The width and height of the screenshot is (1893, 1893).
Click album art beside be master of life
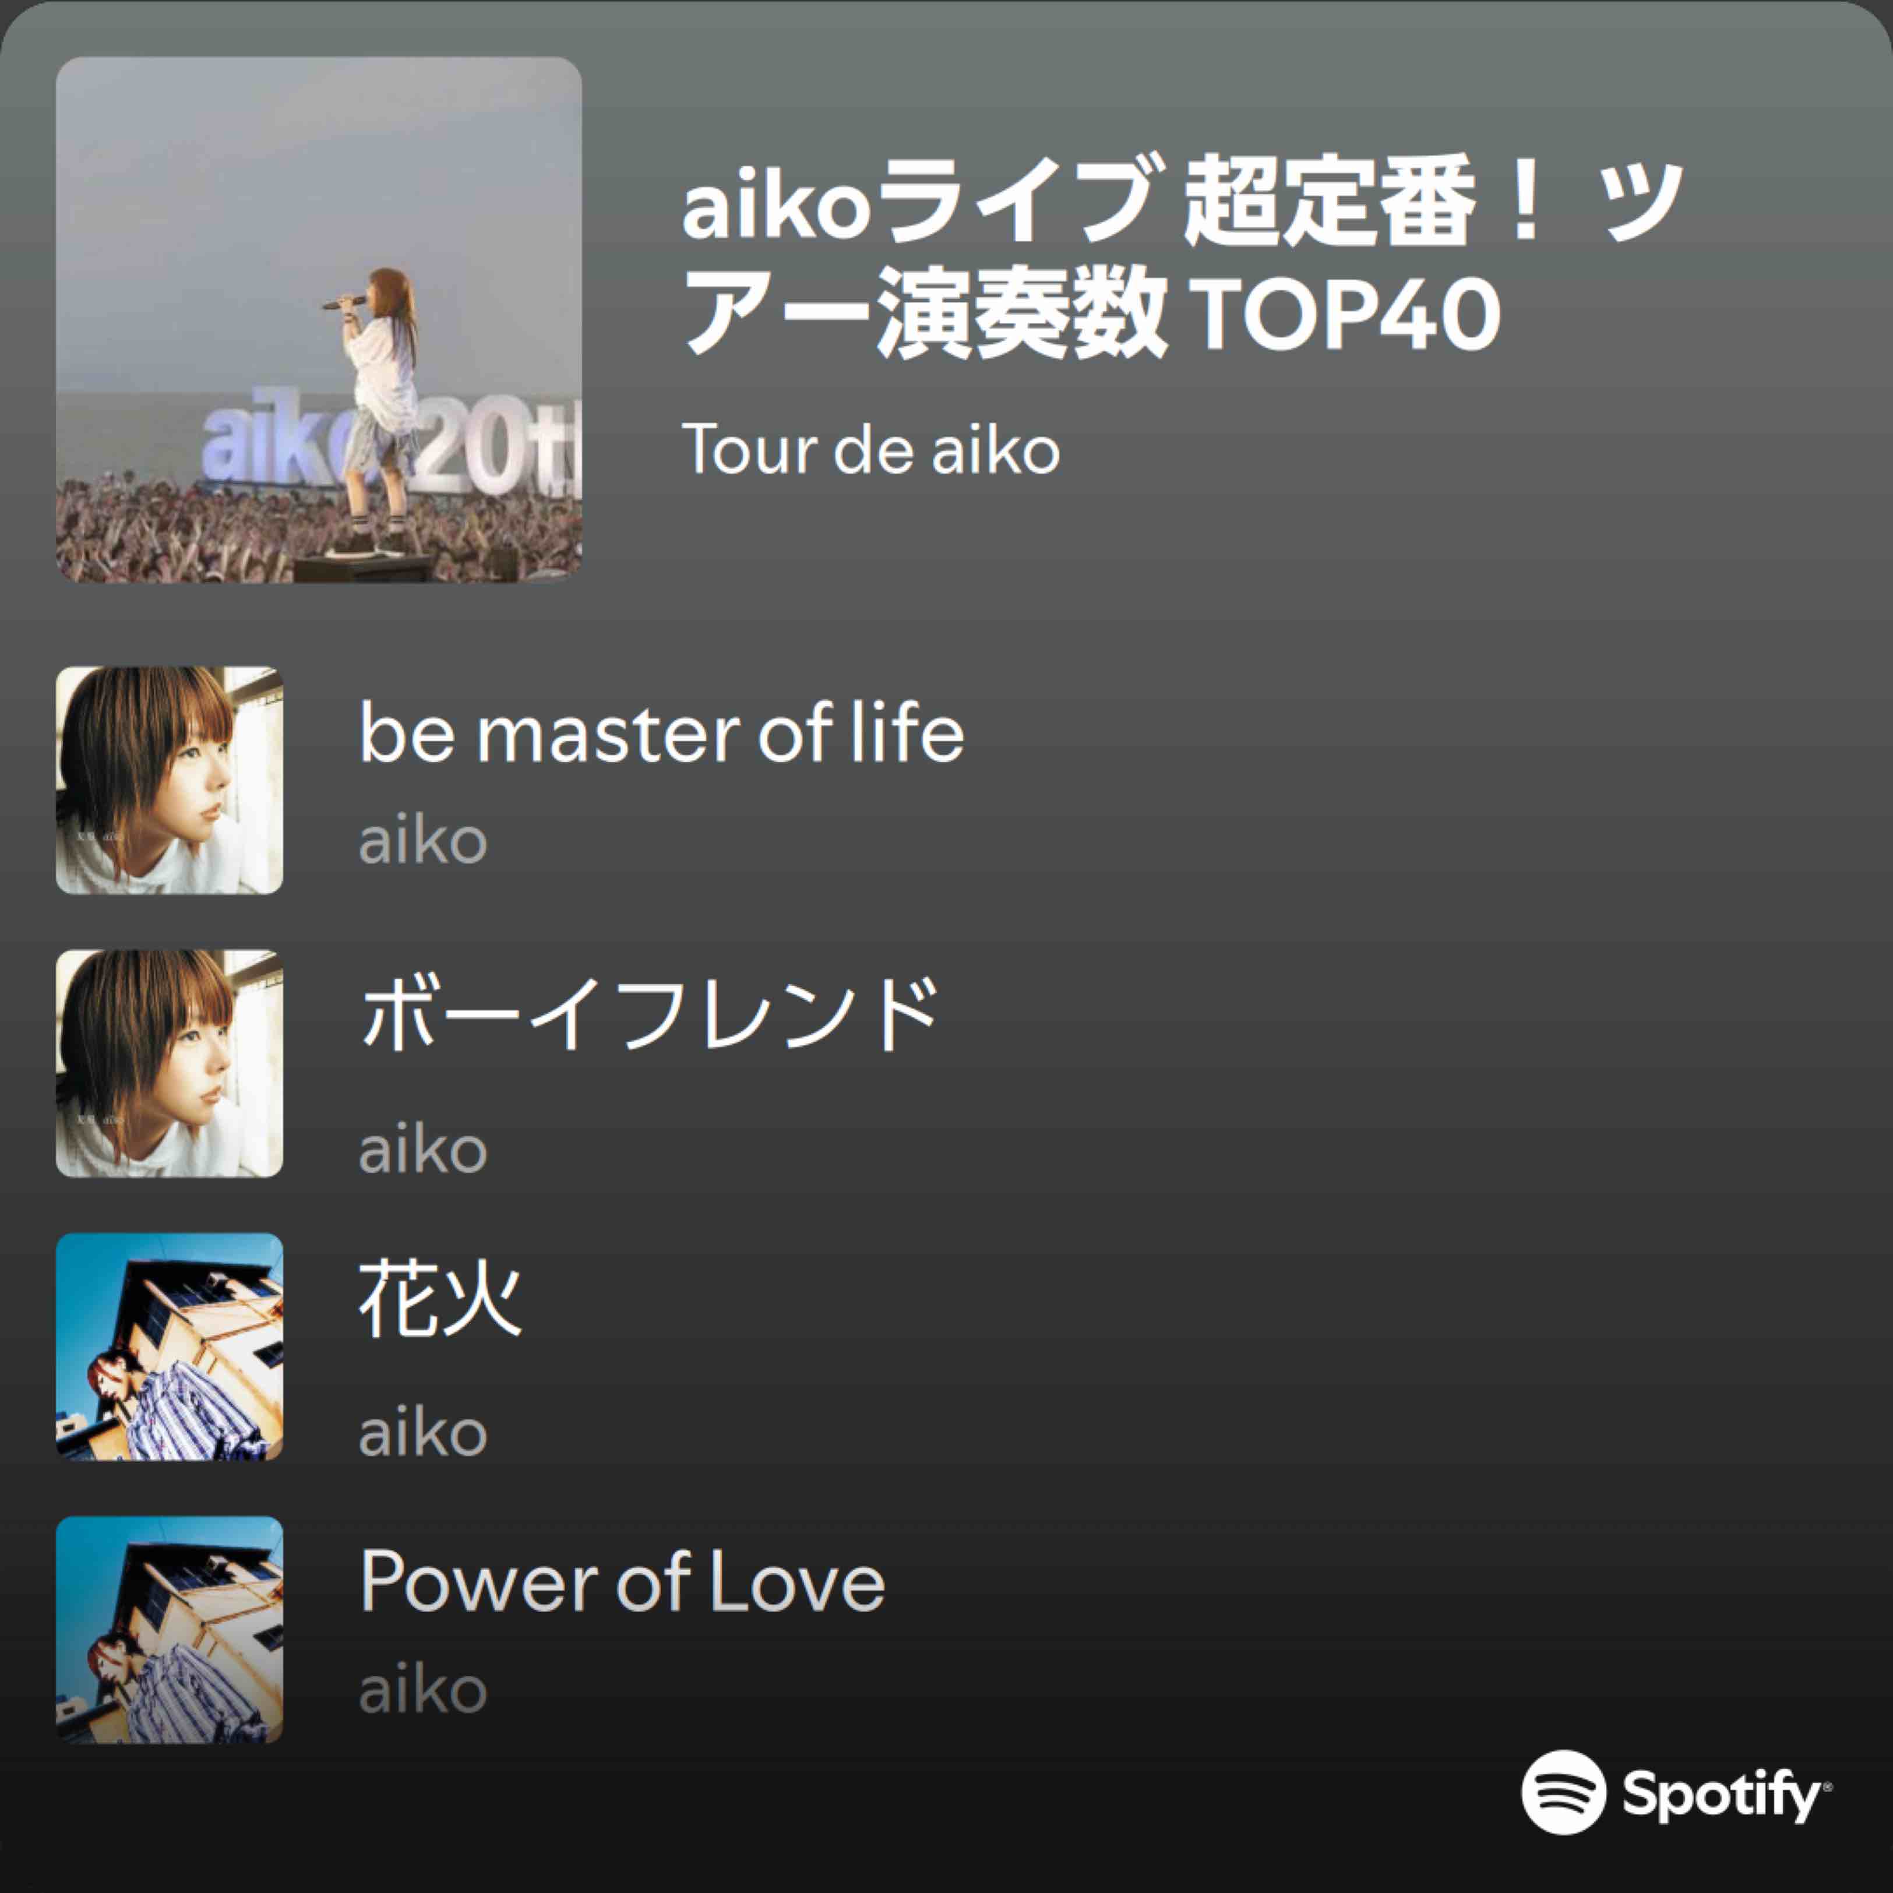[170, 780]
